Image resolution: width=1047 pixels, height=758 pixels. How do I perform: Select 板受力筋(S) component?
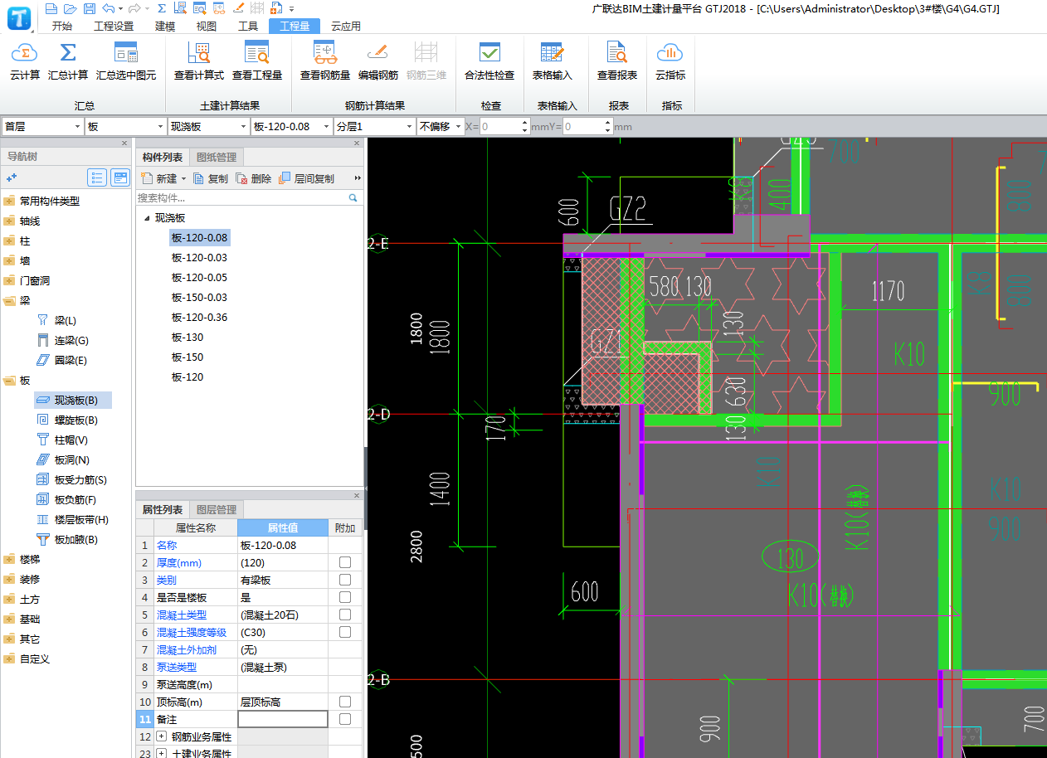click(x=71, y=479)
